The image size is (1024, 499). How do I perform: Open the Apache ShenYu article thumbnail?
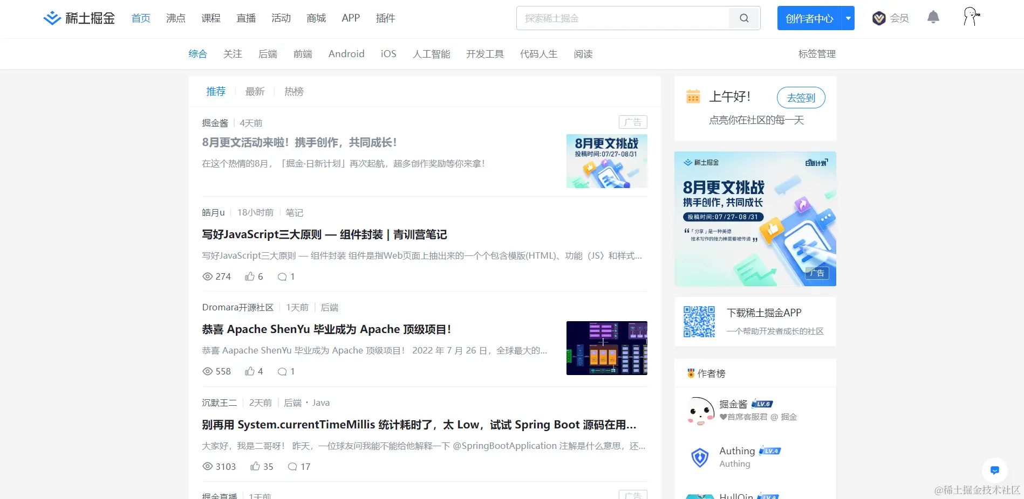[607, 348]
